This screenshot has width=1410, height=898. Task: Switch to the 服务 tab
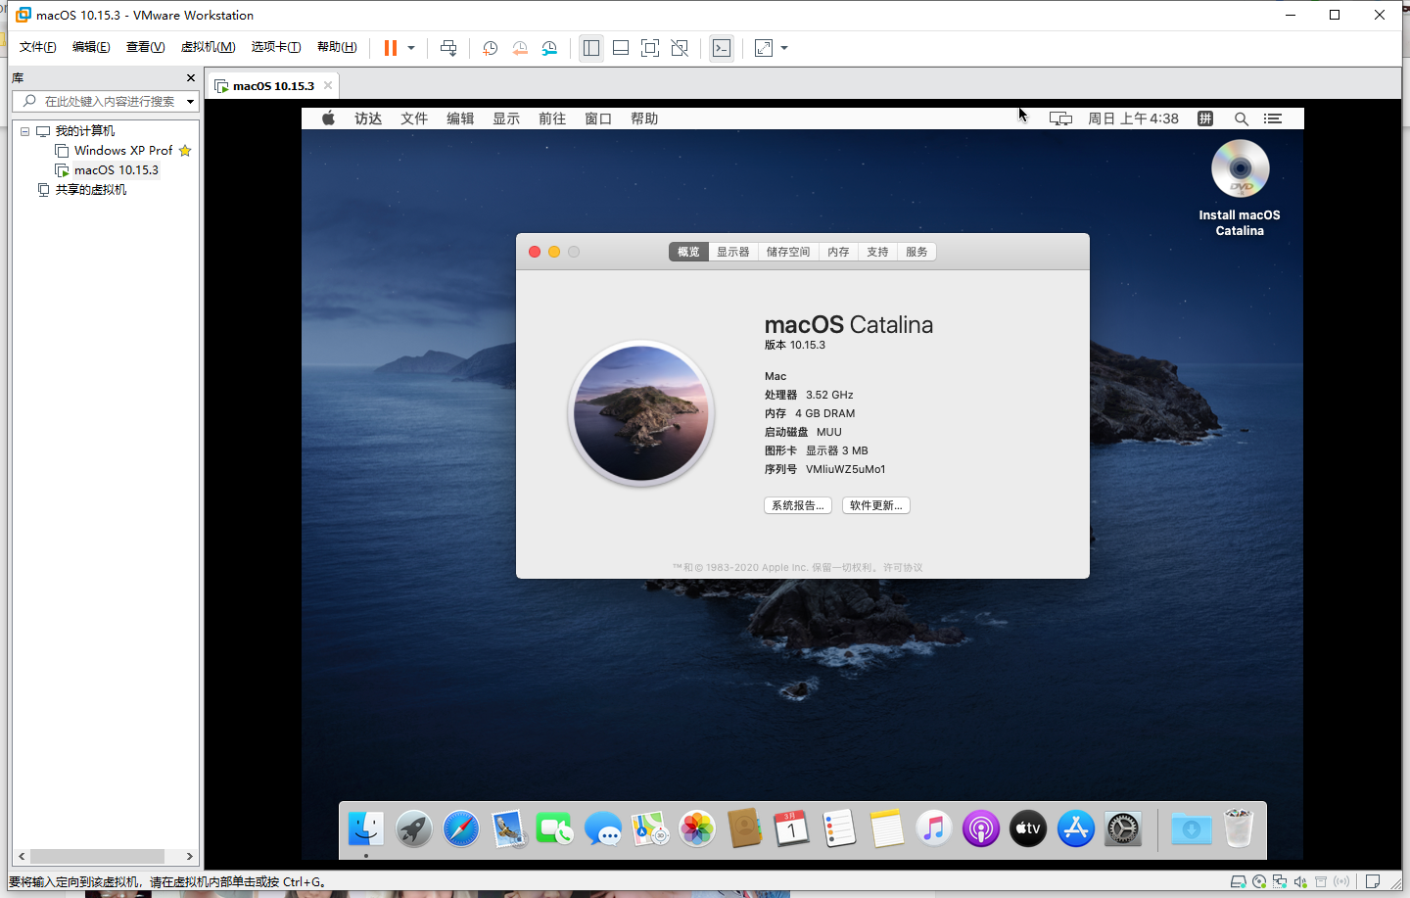point(916,252)
